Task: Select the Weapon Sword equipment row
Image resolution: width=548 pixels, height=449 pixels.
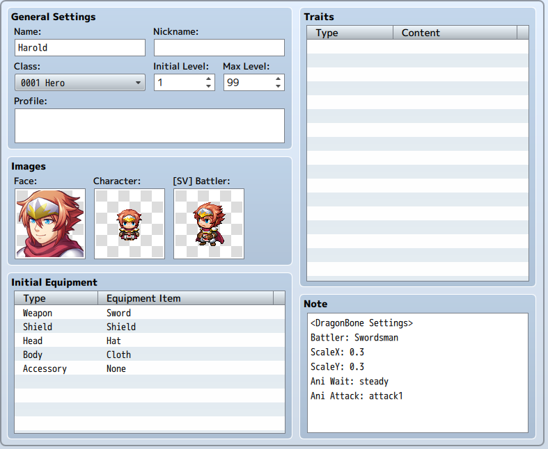Action: tap(150, 313)
